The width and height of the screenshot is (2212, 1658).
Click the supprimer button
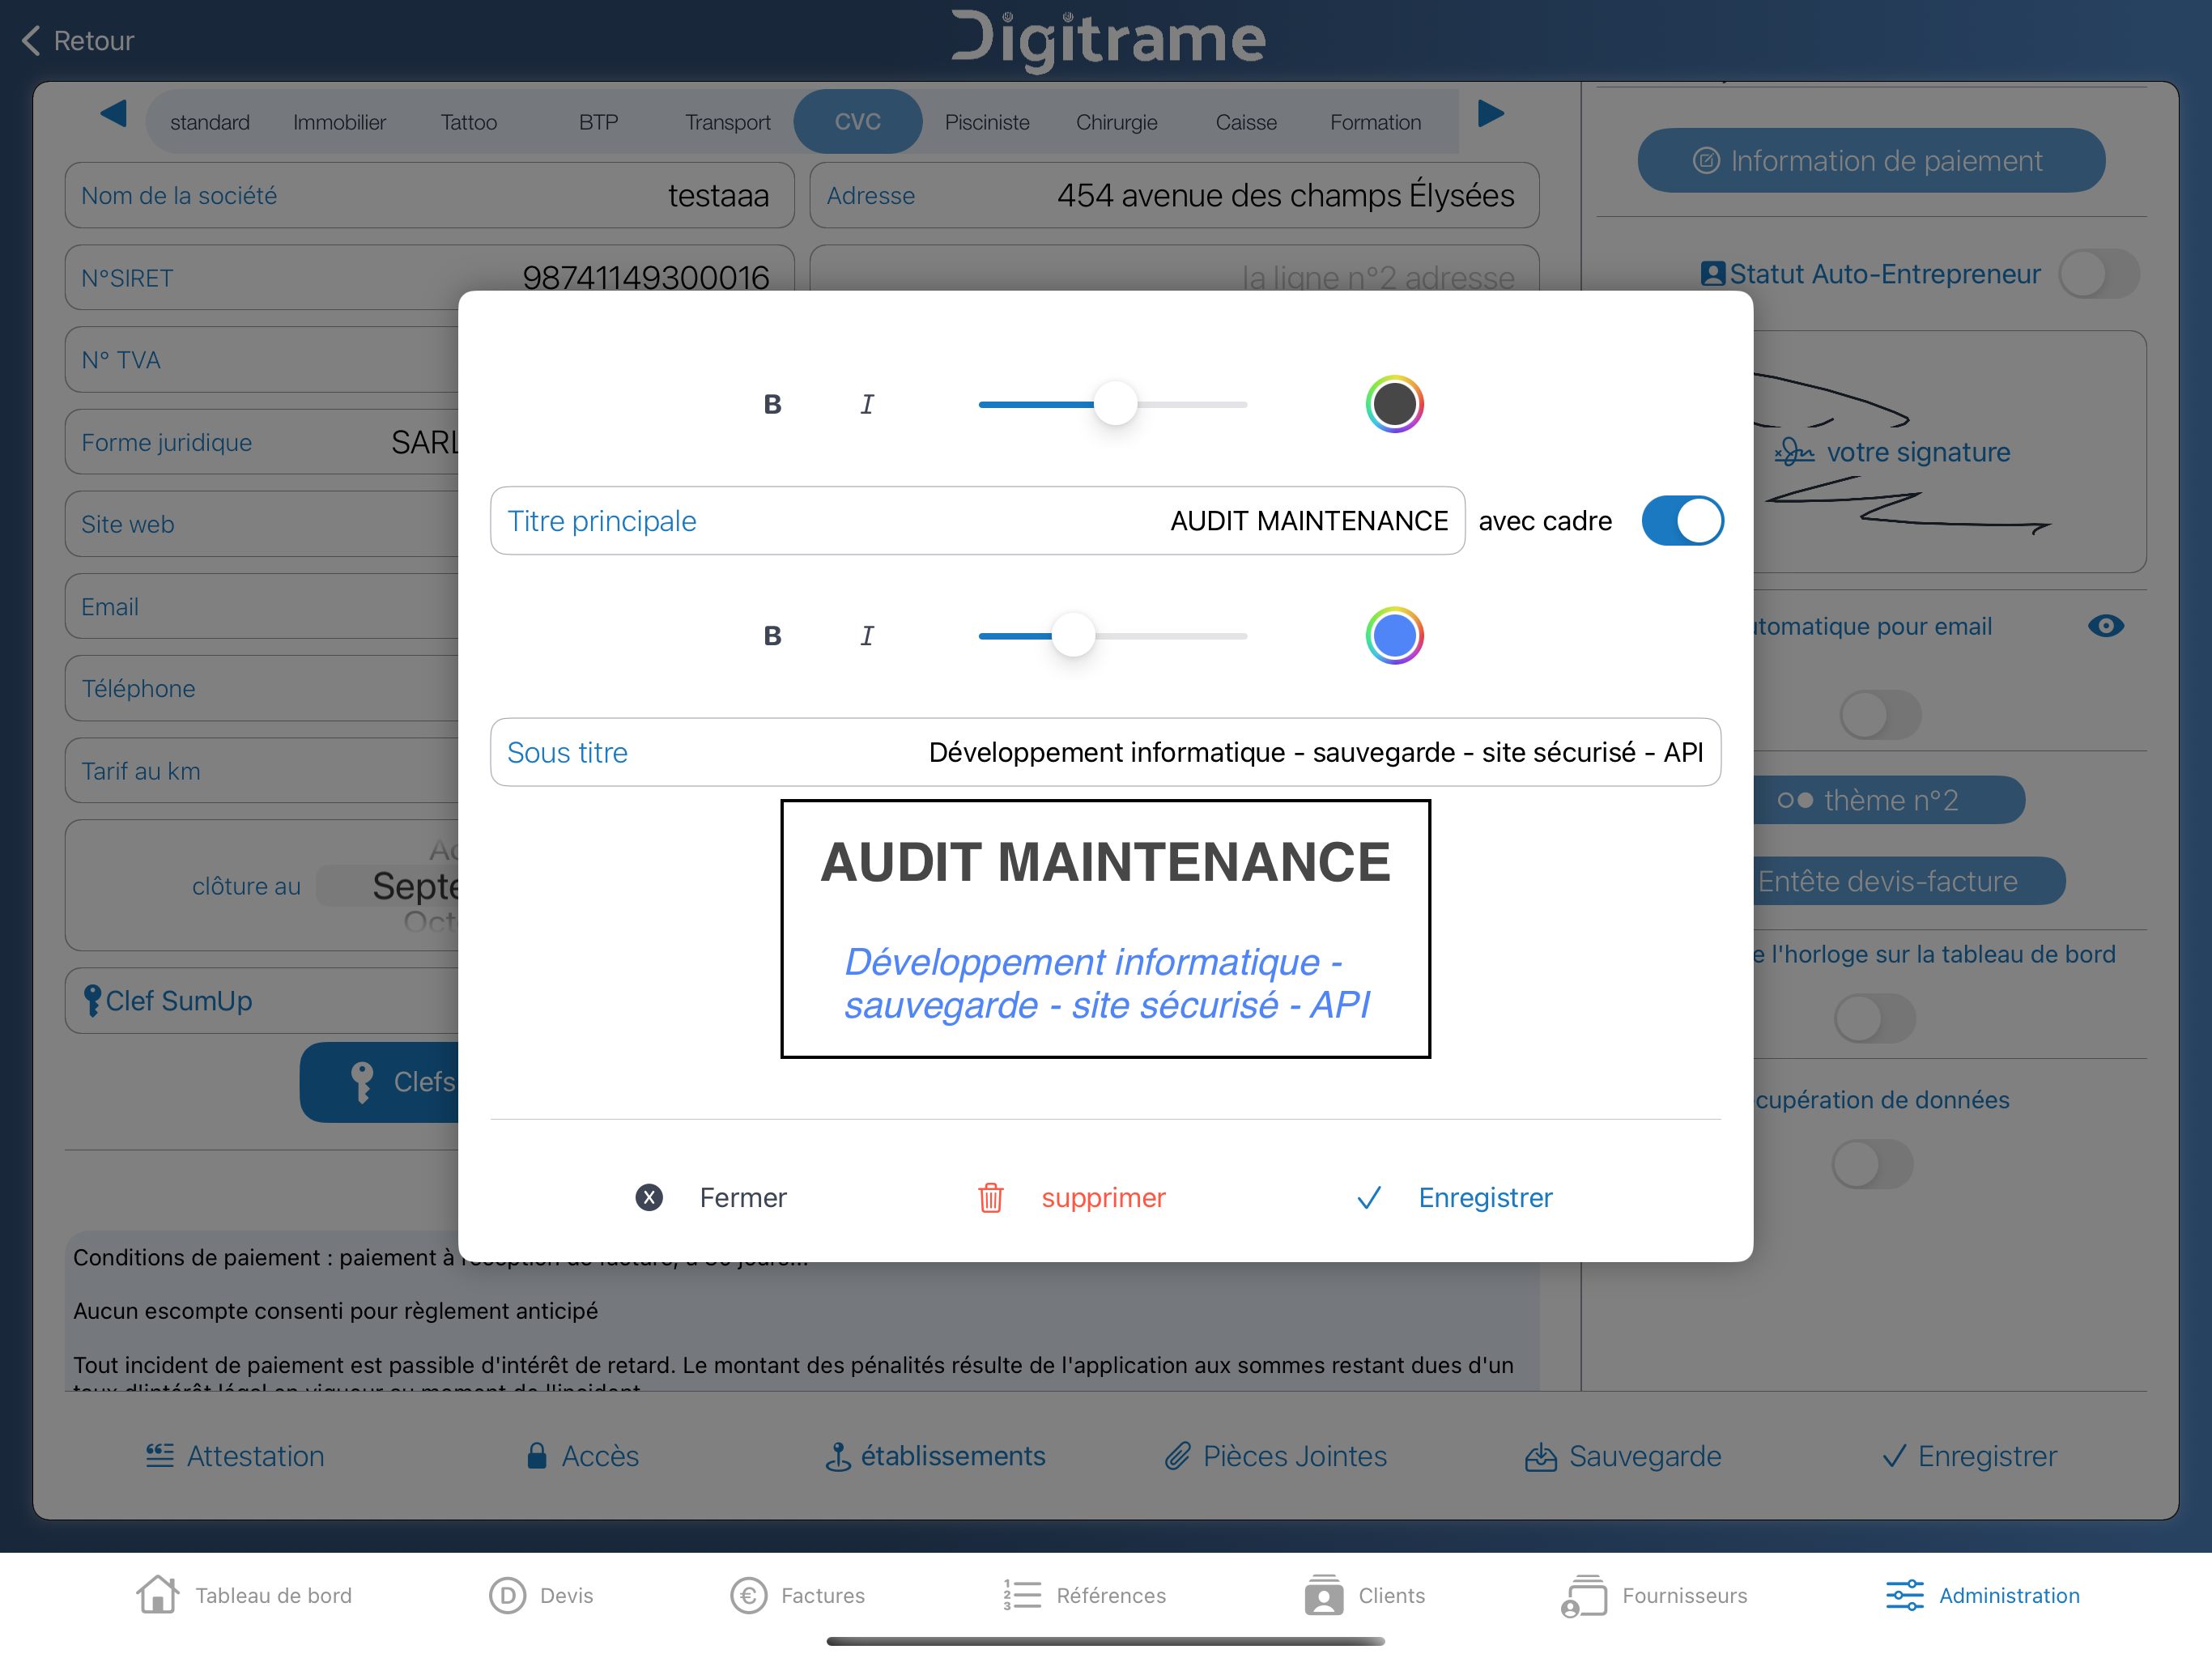(1103, 1197)
